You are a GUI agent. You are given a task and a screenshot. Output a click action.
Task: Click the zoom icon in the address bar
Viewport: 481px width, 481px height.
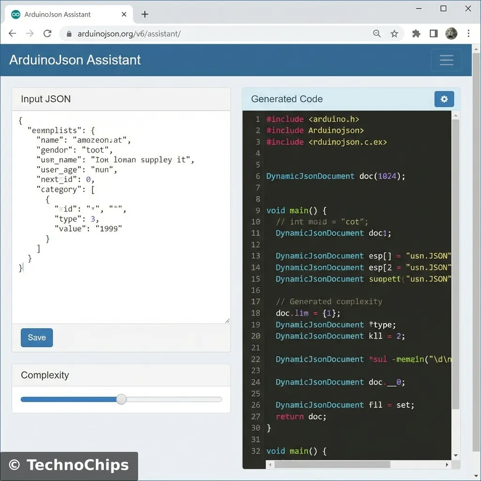coord(377,33)
